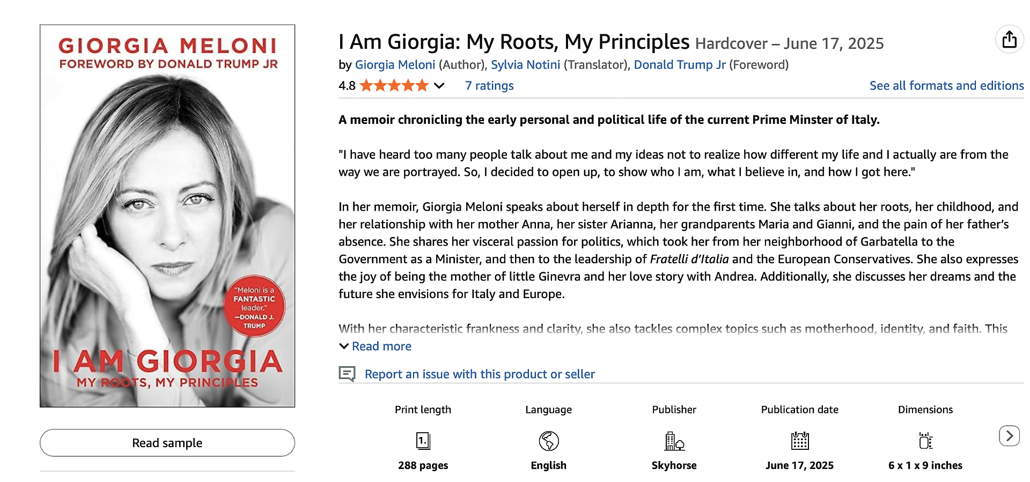Click Report an issue with this product
Viewport: 1030px width, 482px height.
(x=480, y=374)
